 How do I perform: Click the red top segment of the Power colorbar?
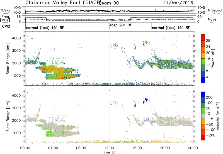point(203,37)
